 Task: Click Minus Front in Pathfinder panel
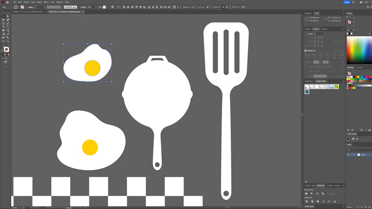click(x=312, y=194)
